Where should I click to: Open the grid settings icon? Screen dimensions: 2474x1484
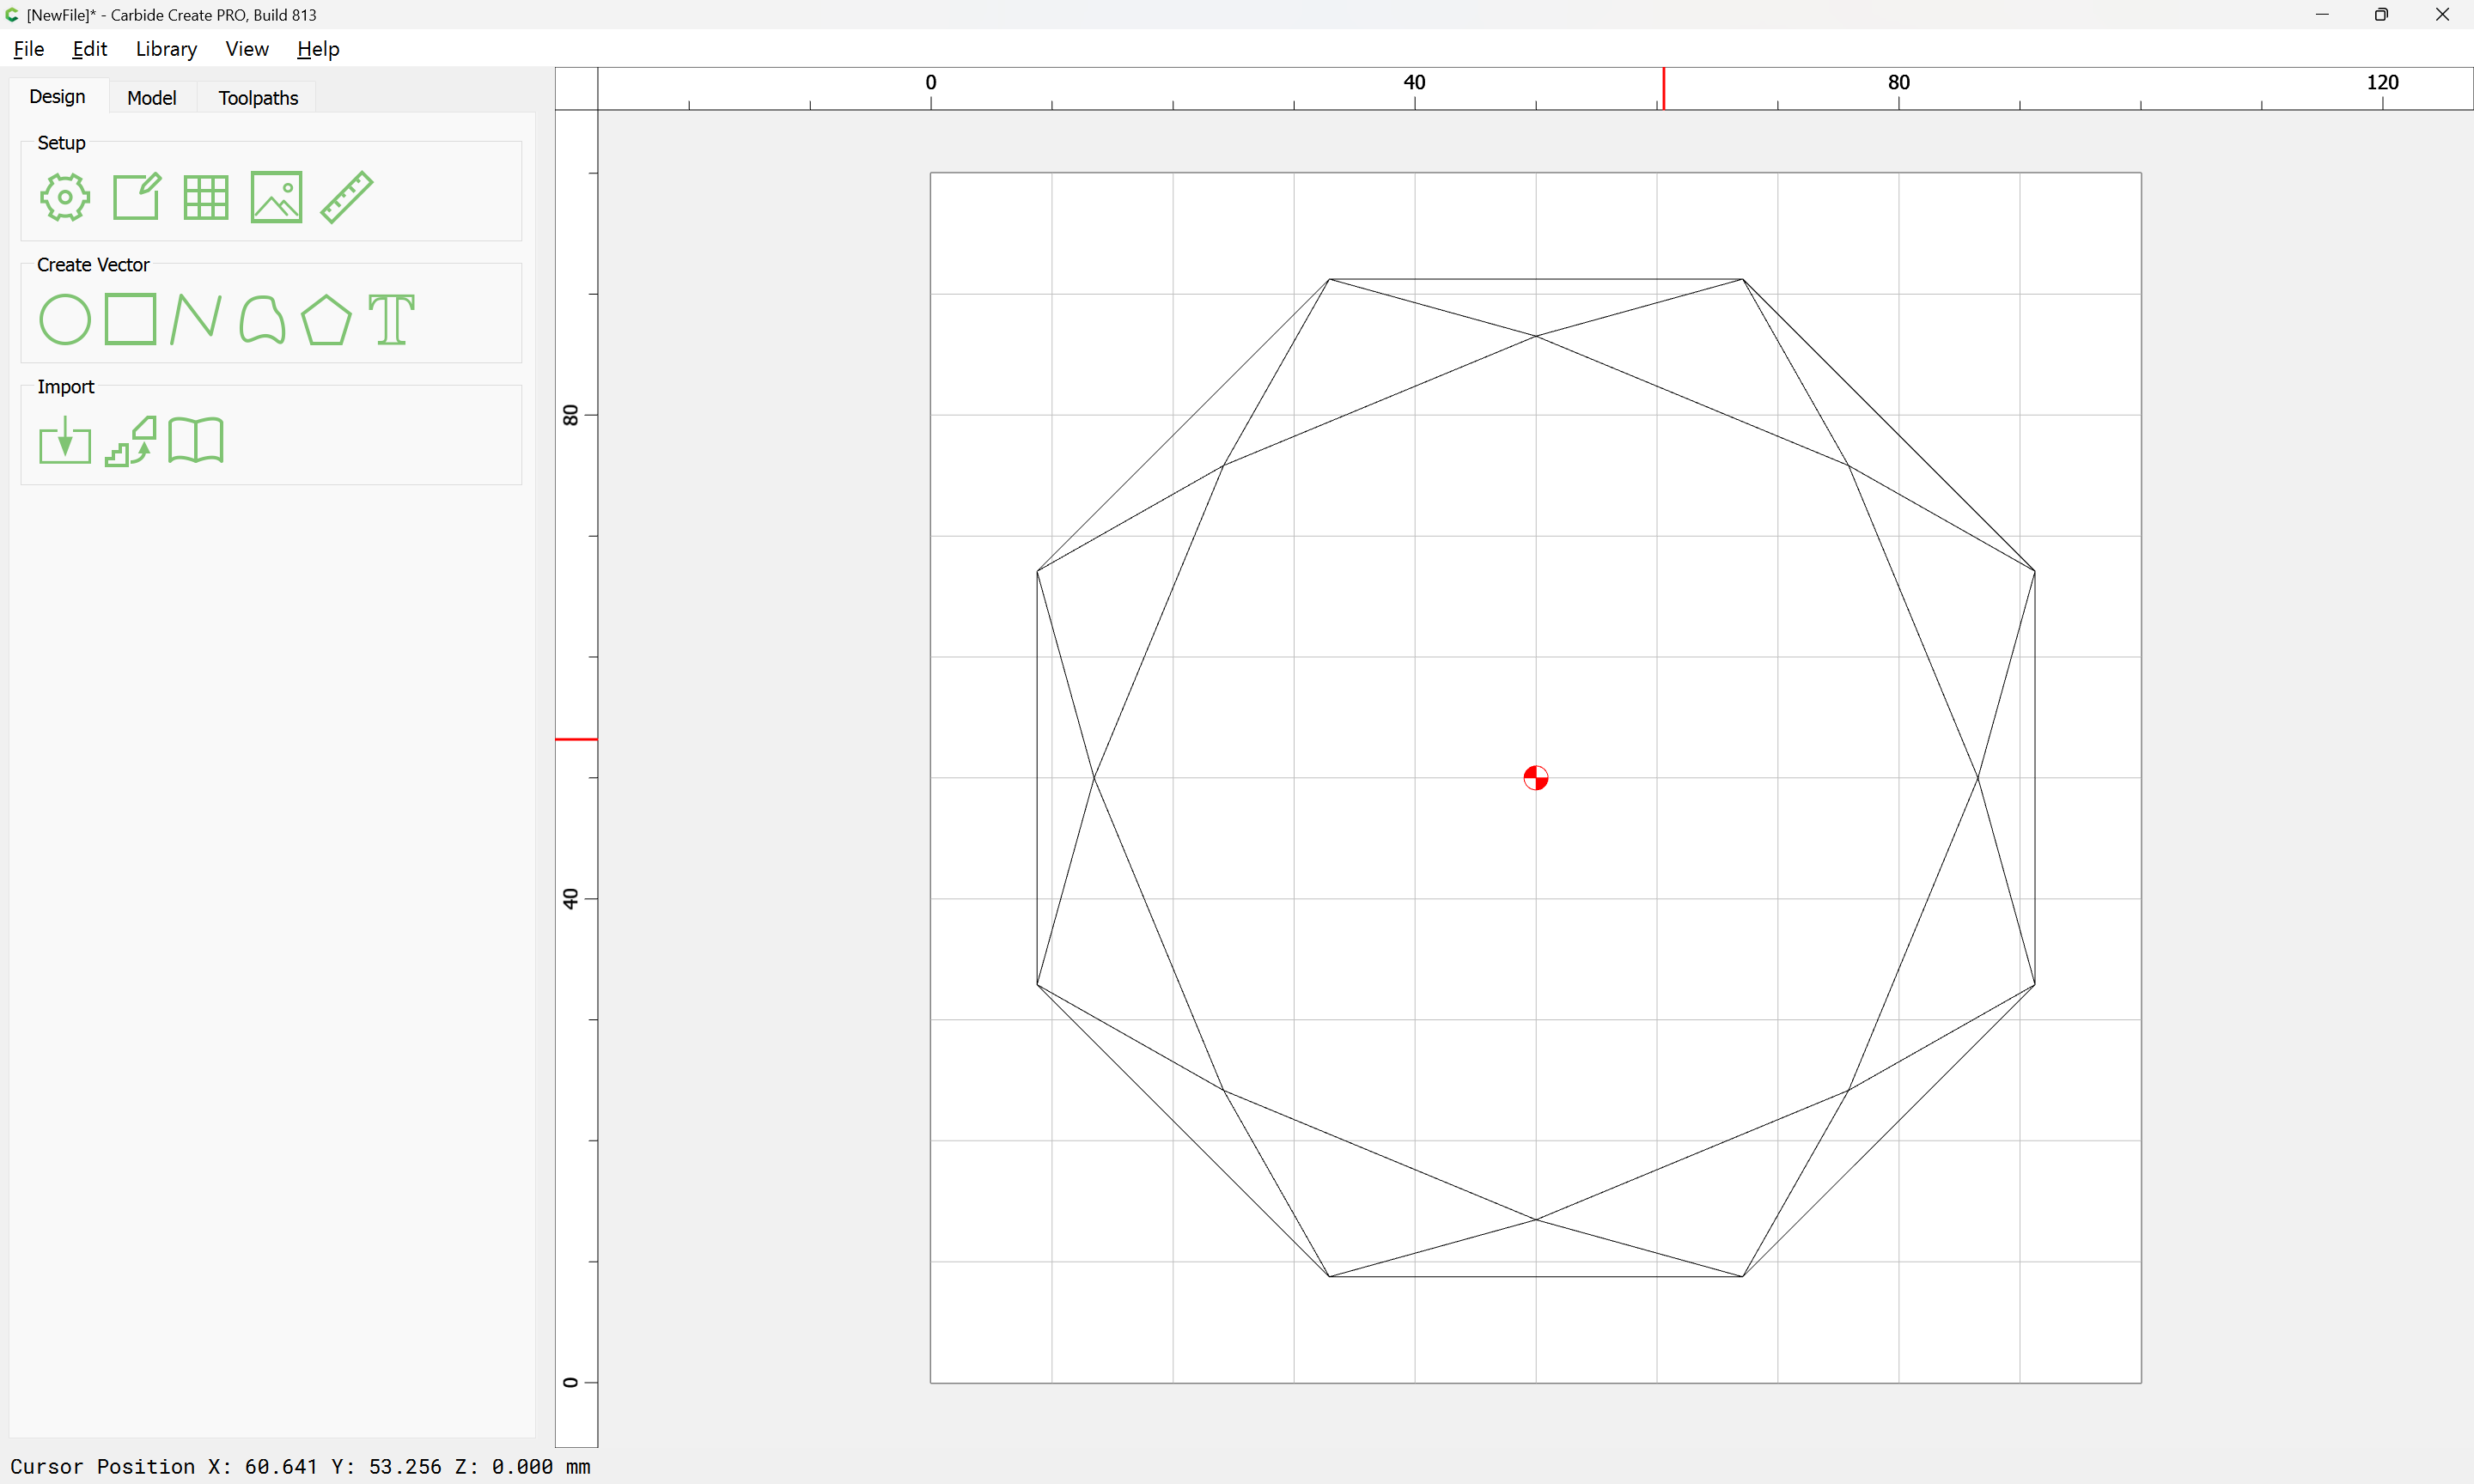[206, 197]
